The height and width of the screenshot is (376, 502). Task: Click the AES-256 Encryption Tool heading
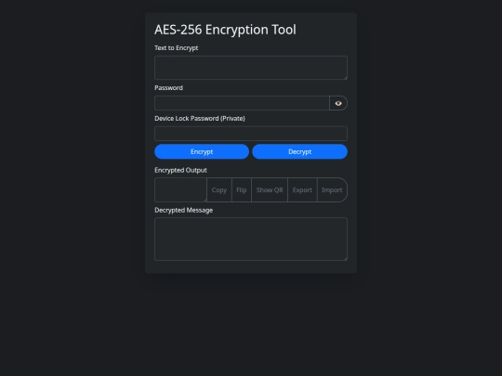click(x=225, y=30)
